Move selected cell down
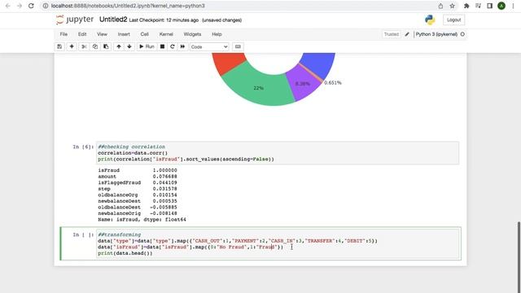521x293 pixels. point(129,47)
